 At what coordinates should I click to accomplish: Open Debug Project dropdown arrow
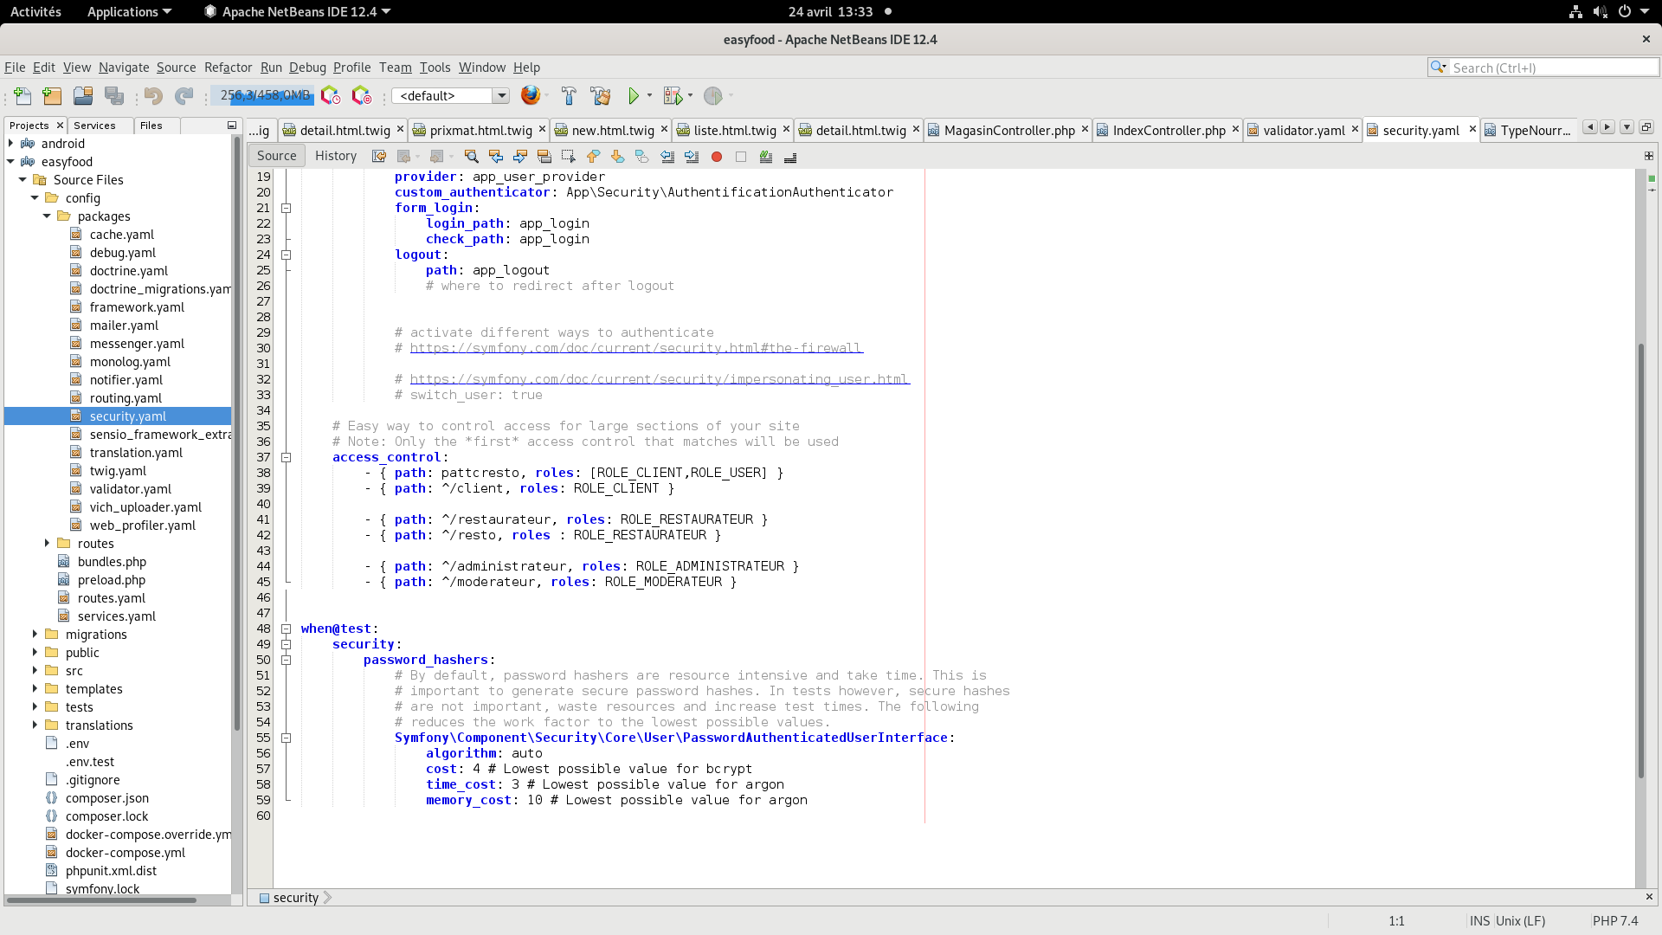(690, 96)
